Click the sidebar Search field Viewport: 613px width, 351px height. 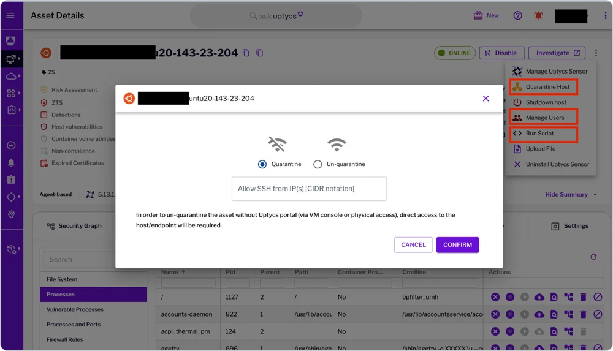click(x=79, y=260)
